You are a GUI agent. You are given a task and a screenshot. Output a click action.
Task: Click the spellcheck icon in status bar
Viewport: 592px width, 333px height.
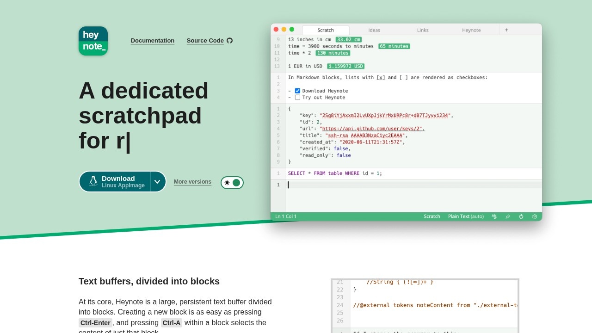[x=494, y=216]
